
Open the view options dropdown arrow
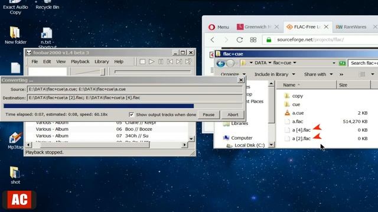pyautogui.click(x=373, y=74)
